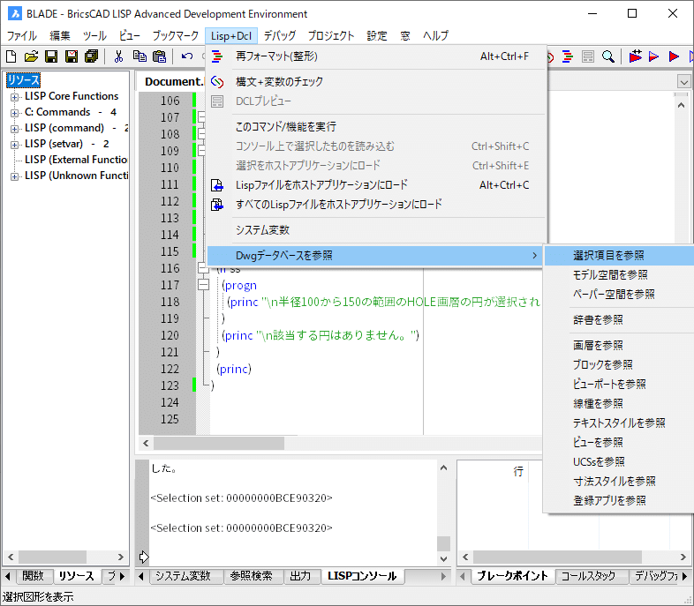Select このコマンド/機能を実行 menu item

(376, 127)
